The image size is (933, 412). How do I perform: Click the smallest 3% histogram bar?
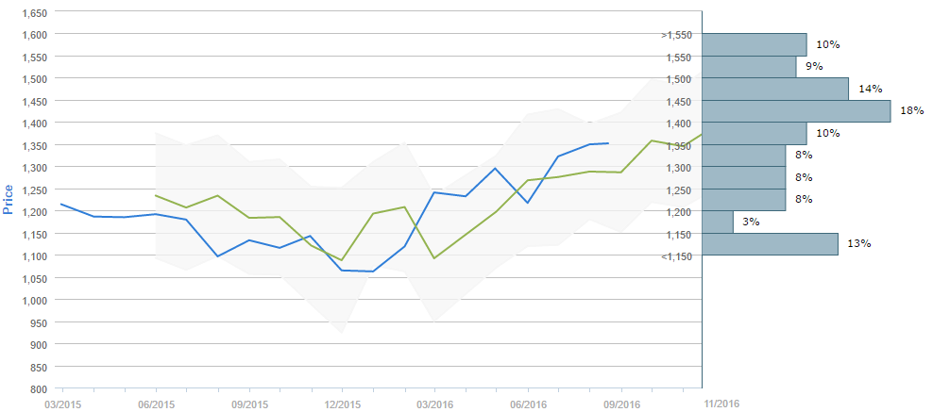coord(718,222)
